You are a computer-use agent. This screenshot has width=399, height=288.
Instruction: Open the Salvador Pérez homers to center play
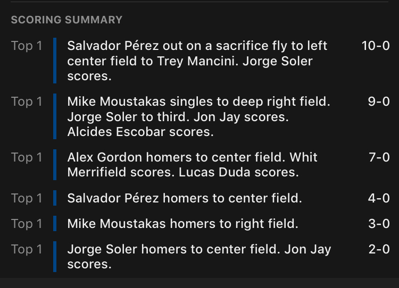(x=185, y=198)
